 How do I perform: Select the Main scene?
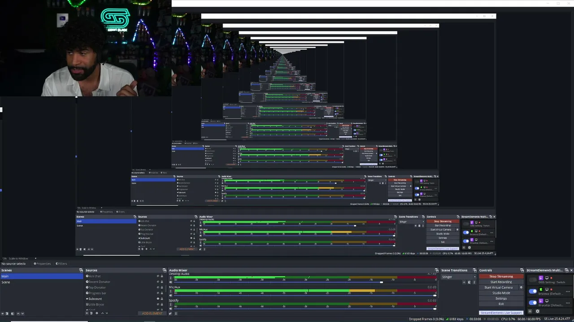tap(42, 276)
